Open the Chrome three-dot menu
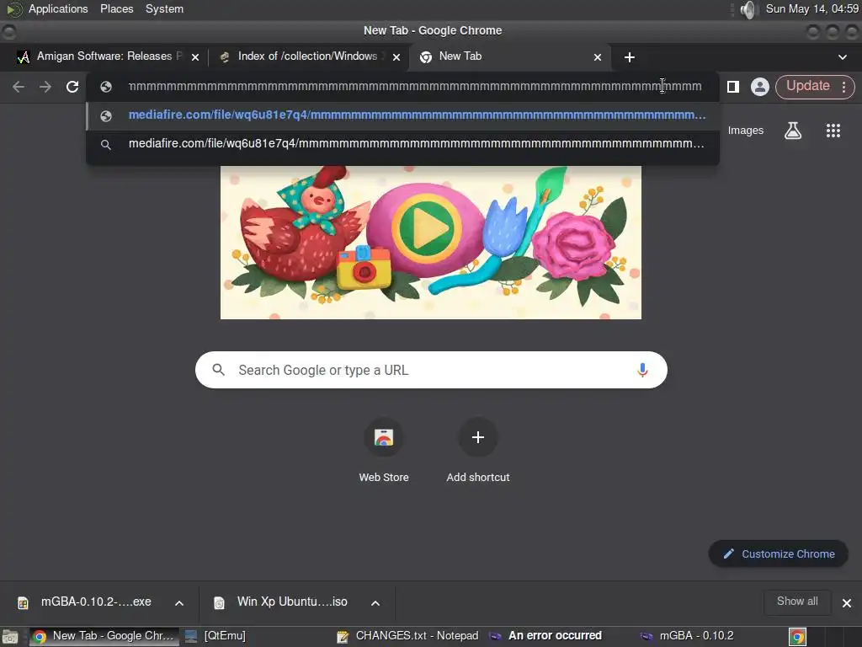862x647 pixels. 843,87
